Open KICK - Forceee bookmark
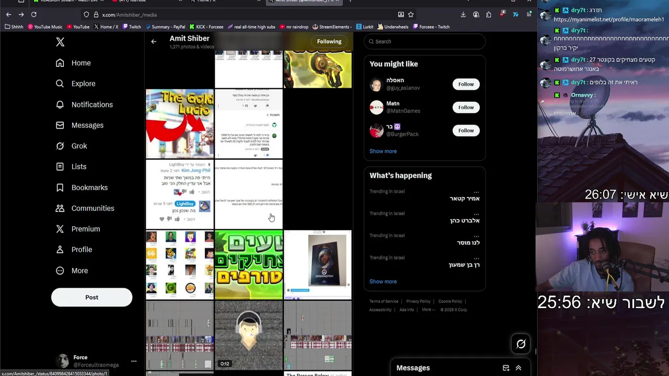 [x=206, y=27]
